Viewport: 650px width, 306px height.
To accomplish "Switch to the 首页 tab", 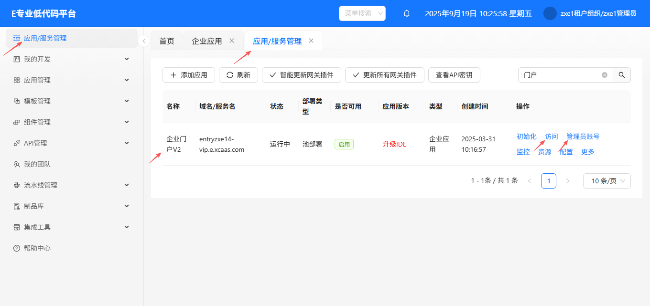I will click(167, 41).
